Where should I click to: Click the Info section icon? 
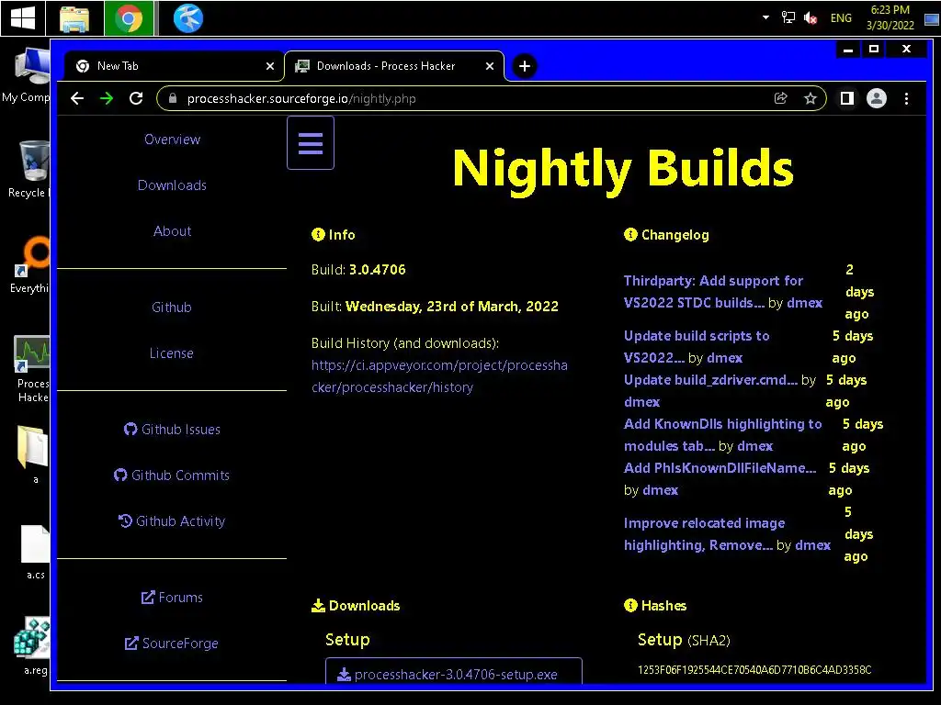coord(318,234)
